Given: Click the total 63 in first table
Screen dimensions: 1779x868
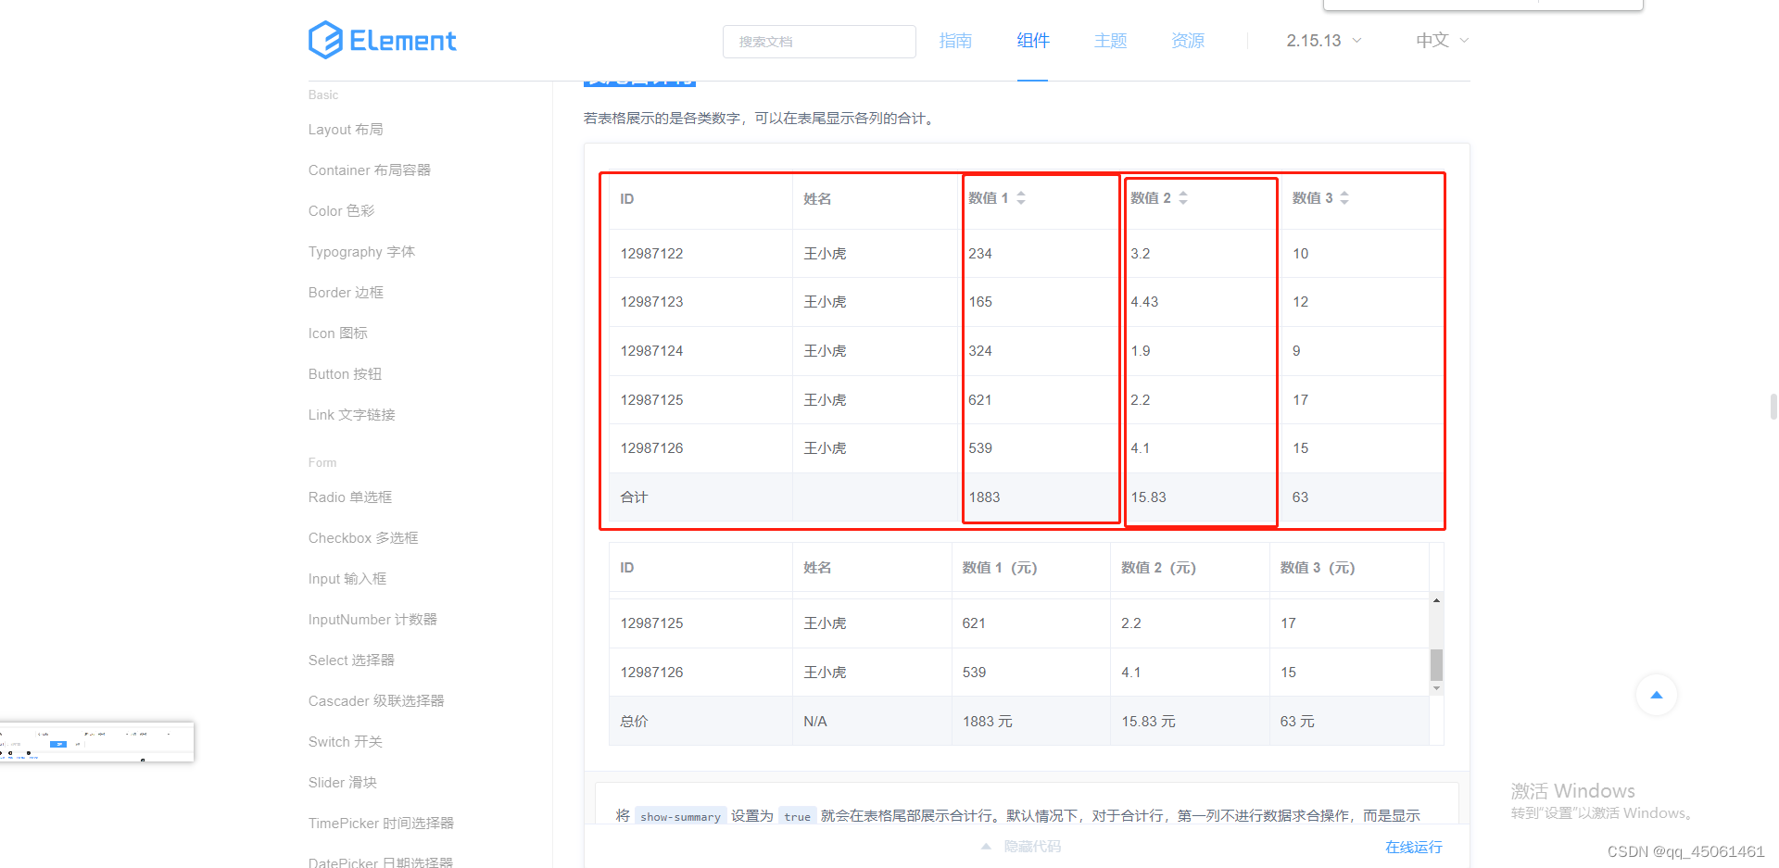Looking at the screenshot, I should click(x=1300, y=497).
